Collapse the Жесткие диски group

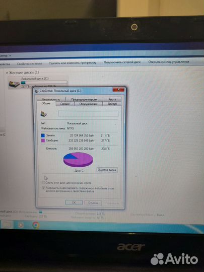click(x=7, y=73)
